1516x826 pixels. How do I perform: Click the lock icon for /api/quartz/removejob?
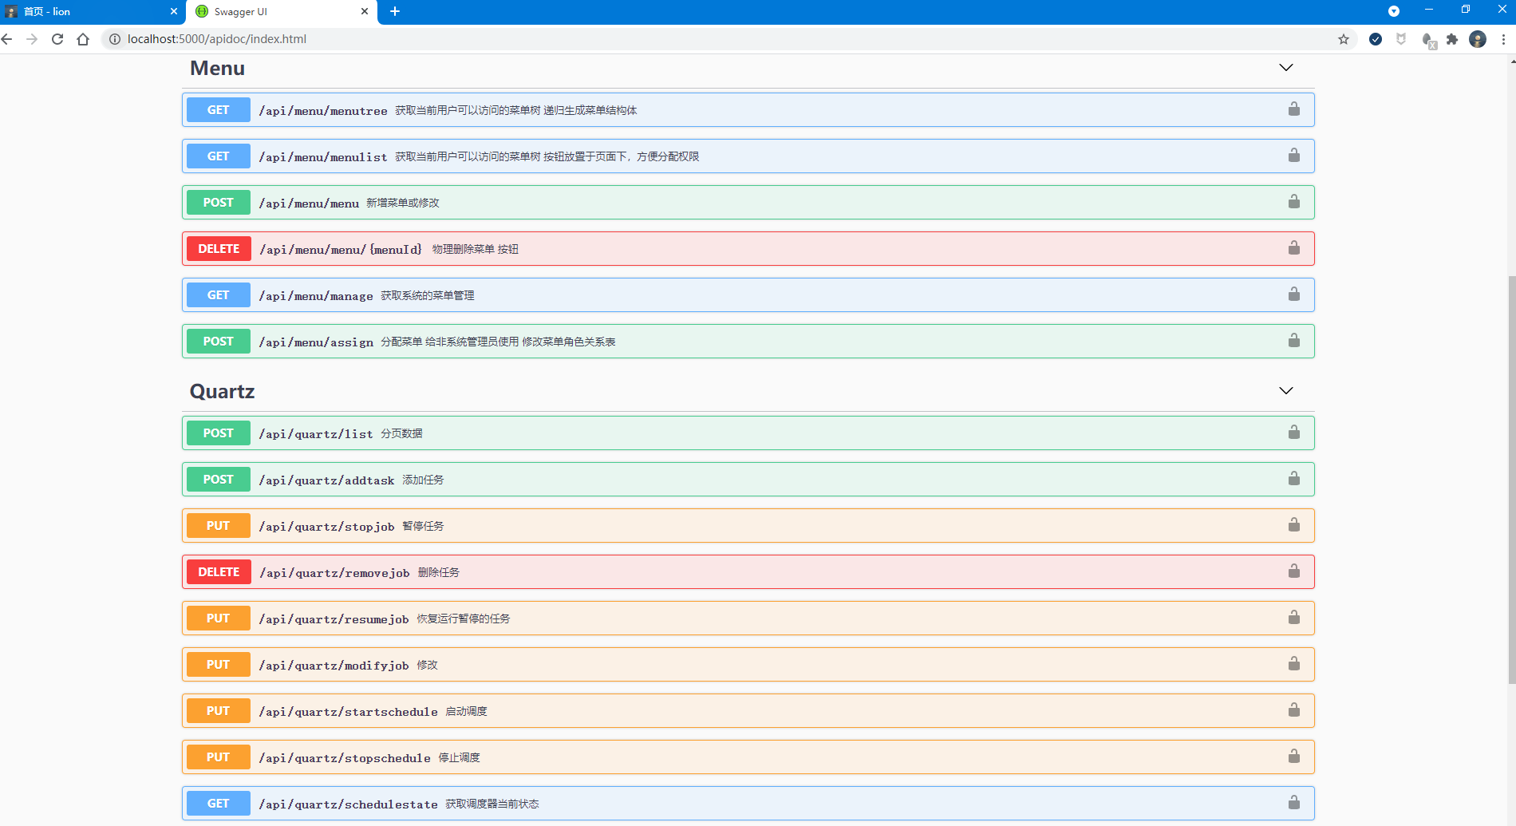click(1293, 571)
